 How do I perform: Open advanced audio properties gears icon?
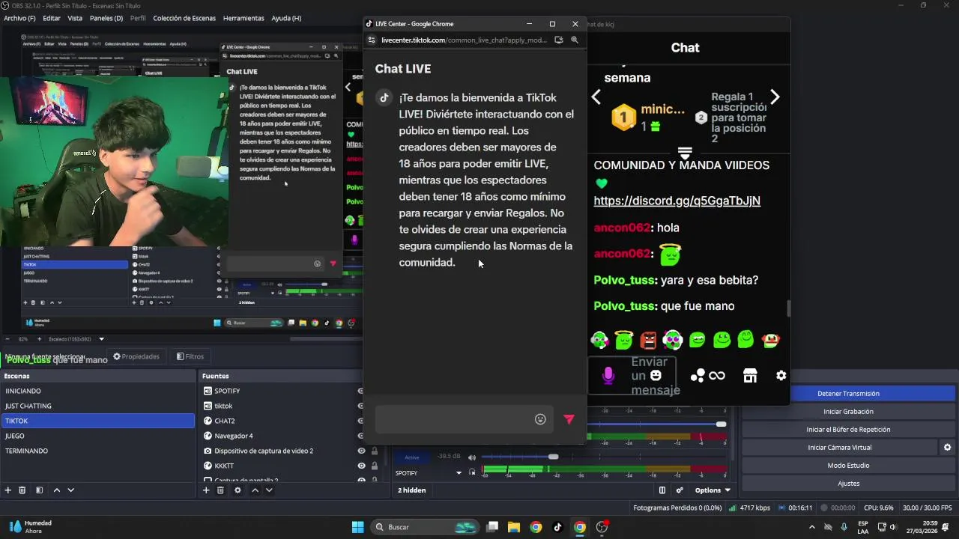680,490
